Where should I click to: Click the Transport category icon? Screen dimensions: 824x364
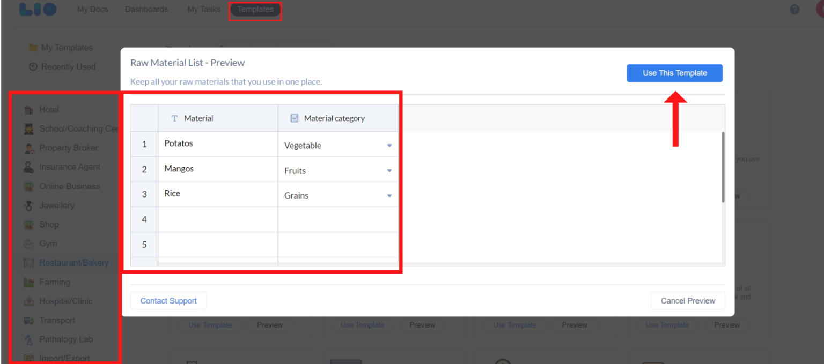tap(29, 320)
